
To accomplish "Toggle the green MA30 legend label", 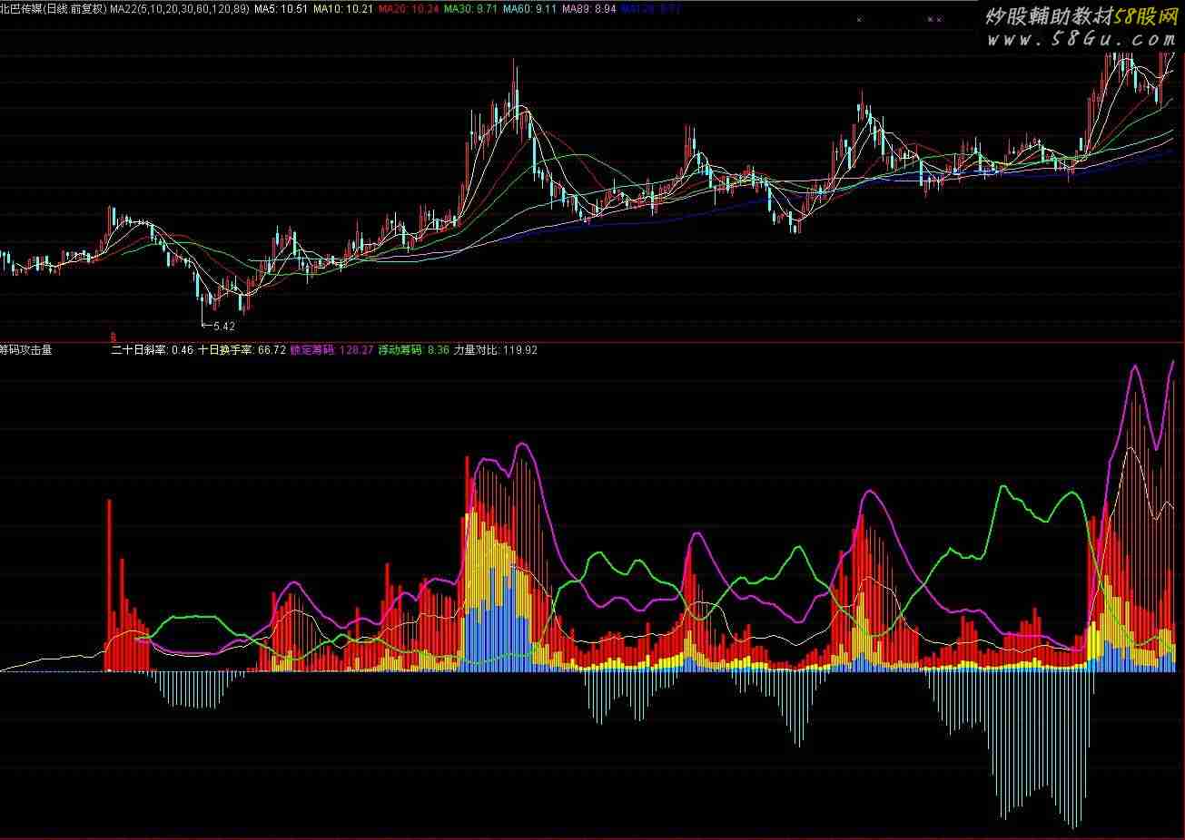I will tap(470, 9).
